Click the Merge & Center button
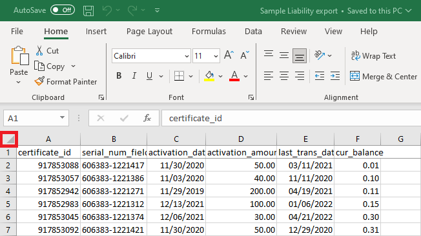 click(x=384, y=77)
